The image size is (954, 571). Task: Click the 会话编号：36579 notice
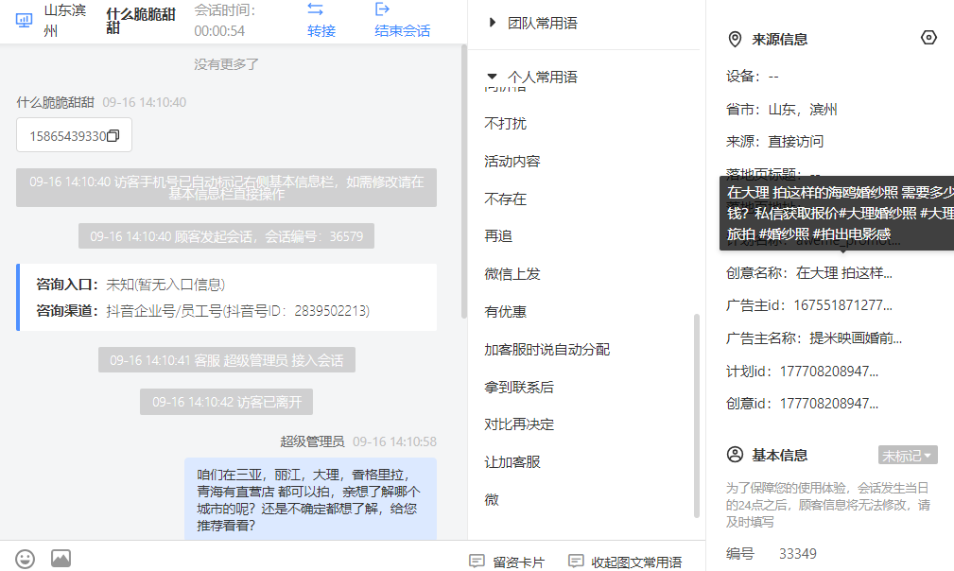[x=226, y=236]
